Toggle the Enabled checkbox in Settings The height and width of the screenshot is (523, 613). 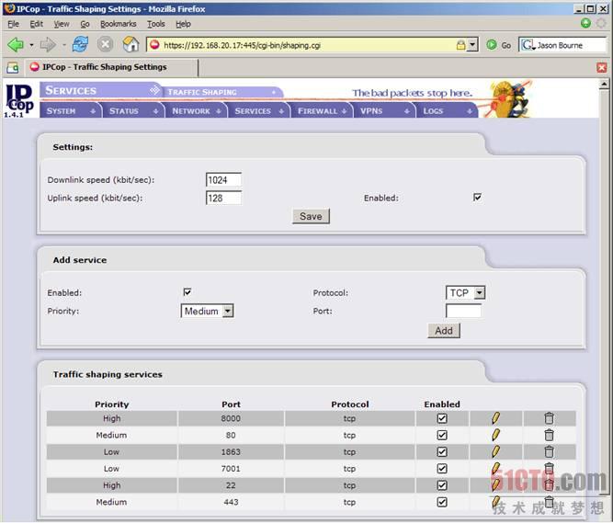coord(477,198)
